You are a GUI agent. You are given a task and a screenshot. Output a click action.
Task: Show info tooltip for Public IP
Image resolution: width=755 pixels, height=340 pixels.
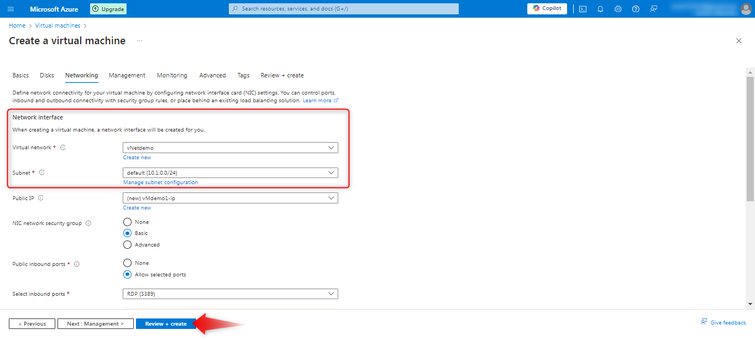41,198
